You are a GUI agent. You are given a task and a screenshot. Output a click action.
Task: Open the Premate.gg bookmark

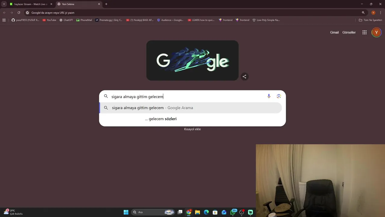click(x=109, y=20)
